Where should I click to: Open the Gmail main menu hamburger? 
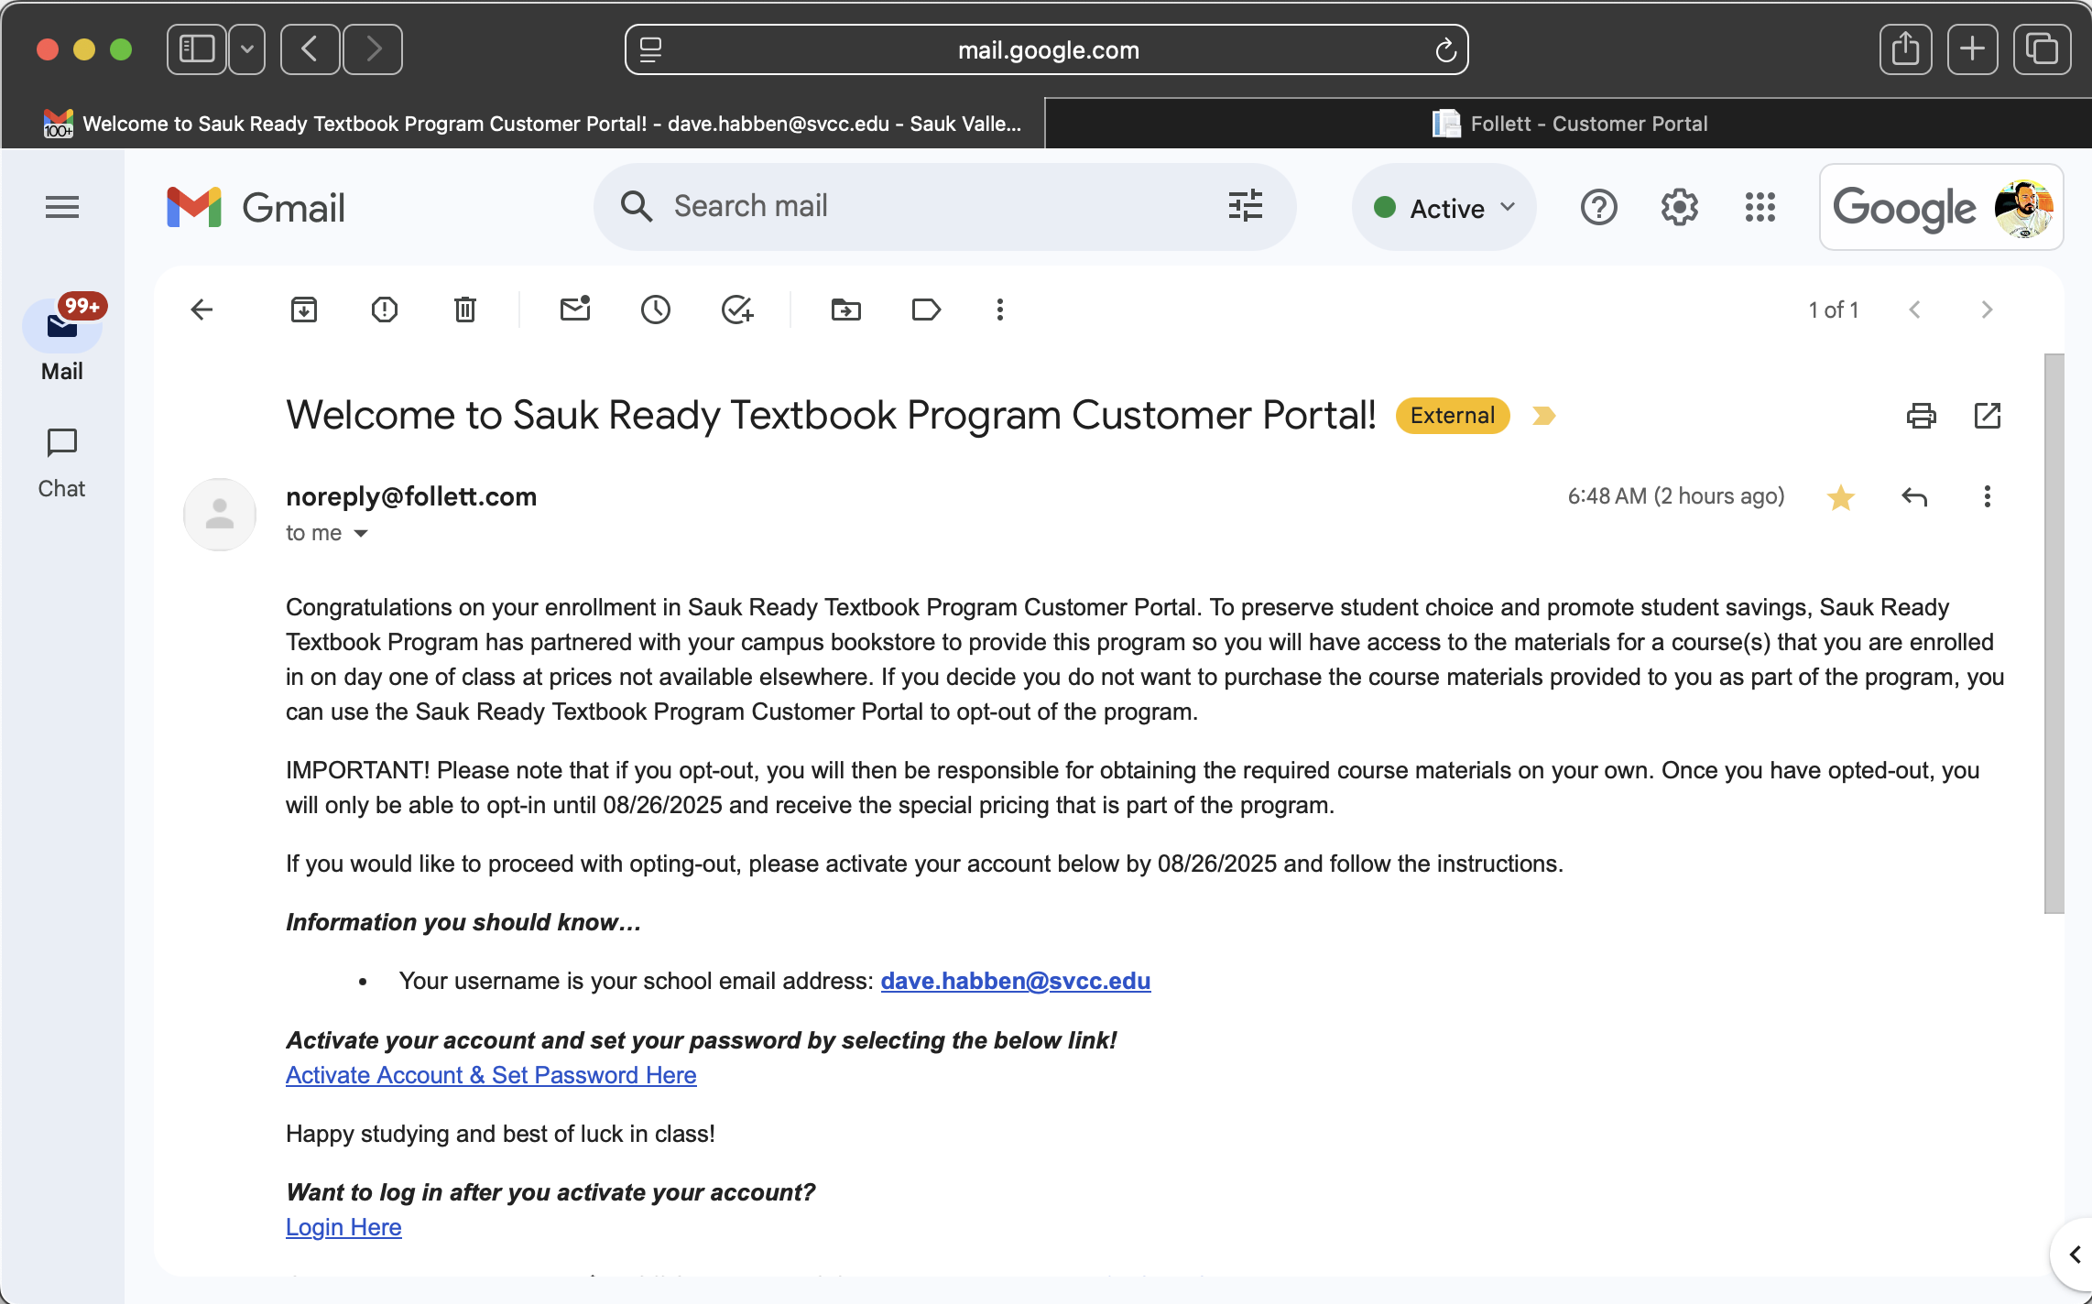(62, 207)
